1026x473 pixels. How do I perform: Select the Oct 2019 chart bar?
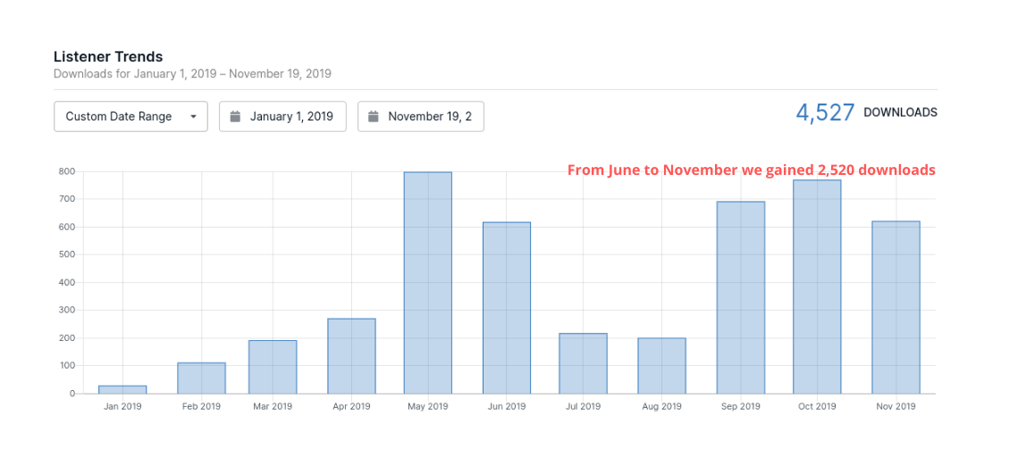tap(817, 286)
